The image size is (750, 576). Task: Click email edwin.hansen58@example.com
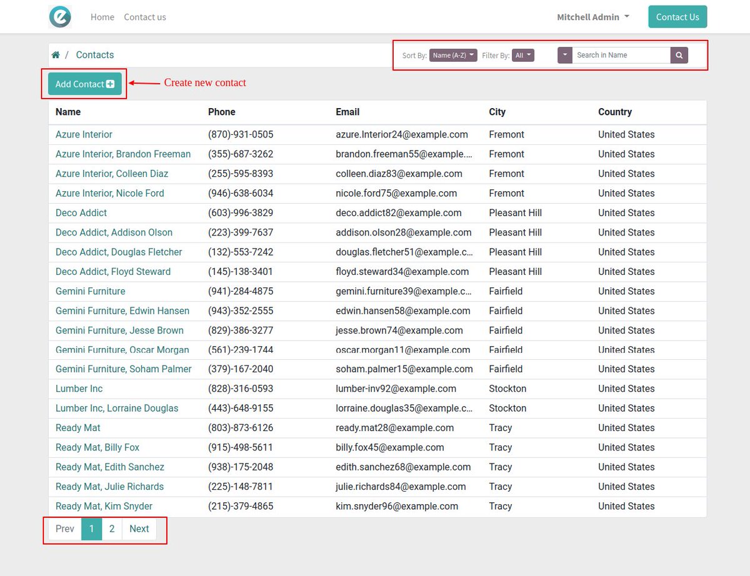403,310
